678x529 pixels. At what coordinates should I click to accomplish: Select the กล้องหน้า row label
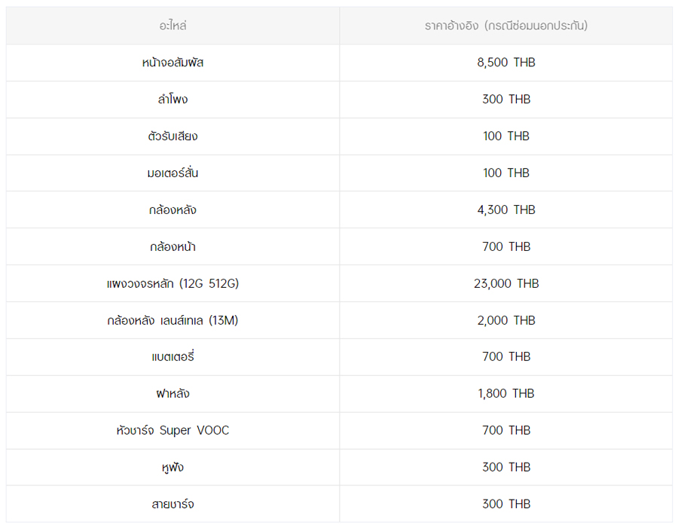click(x=173, y=247)
